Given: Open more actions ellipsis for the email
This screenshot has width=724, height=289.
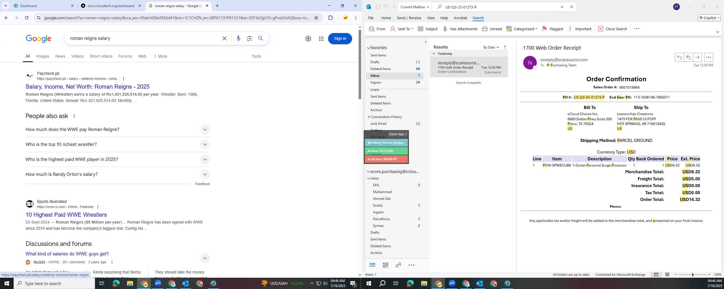Looking at the screenshot, I should coord(708,57).
